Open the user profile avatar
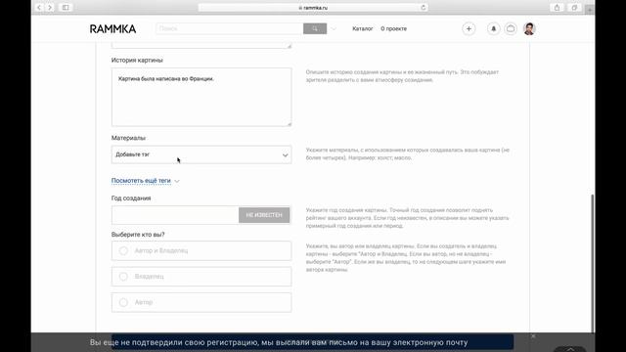This screenshot has height=352, width=626. tap(529, 28)
